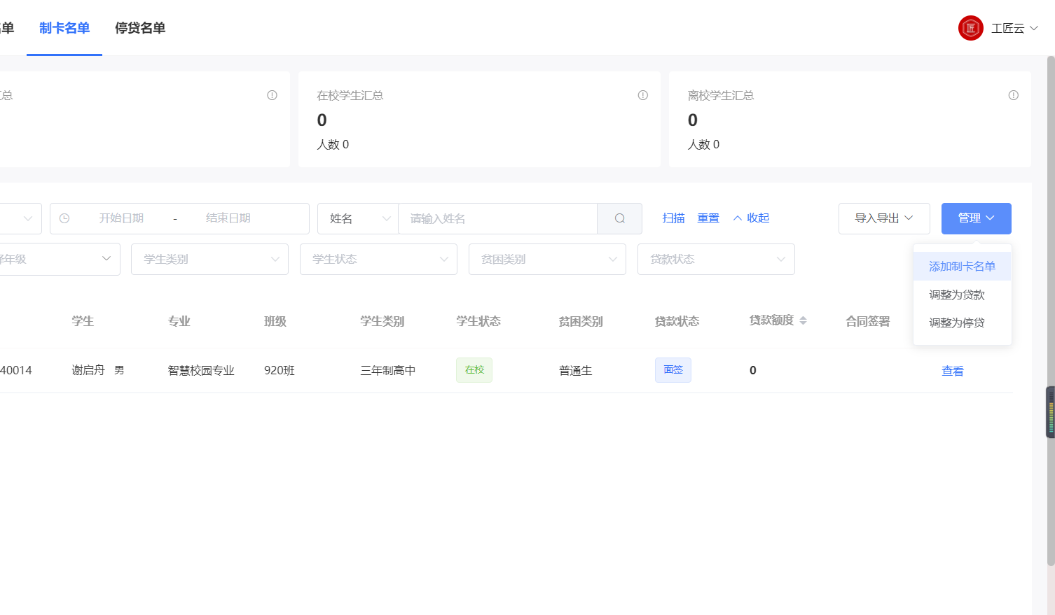Click the info icon on 离校学生汇总 card
The image size is (1055, 615).
pyautogui.click(x=1014, y=94)
